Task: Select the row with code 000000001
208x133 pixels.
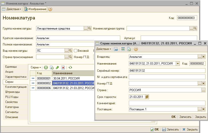Action: click(44, 78)
